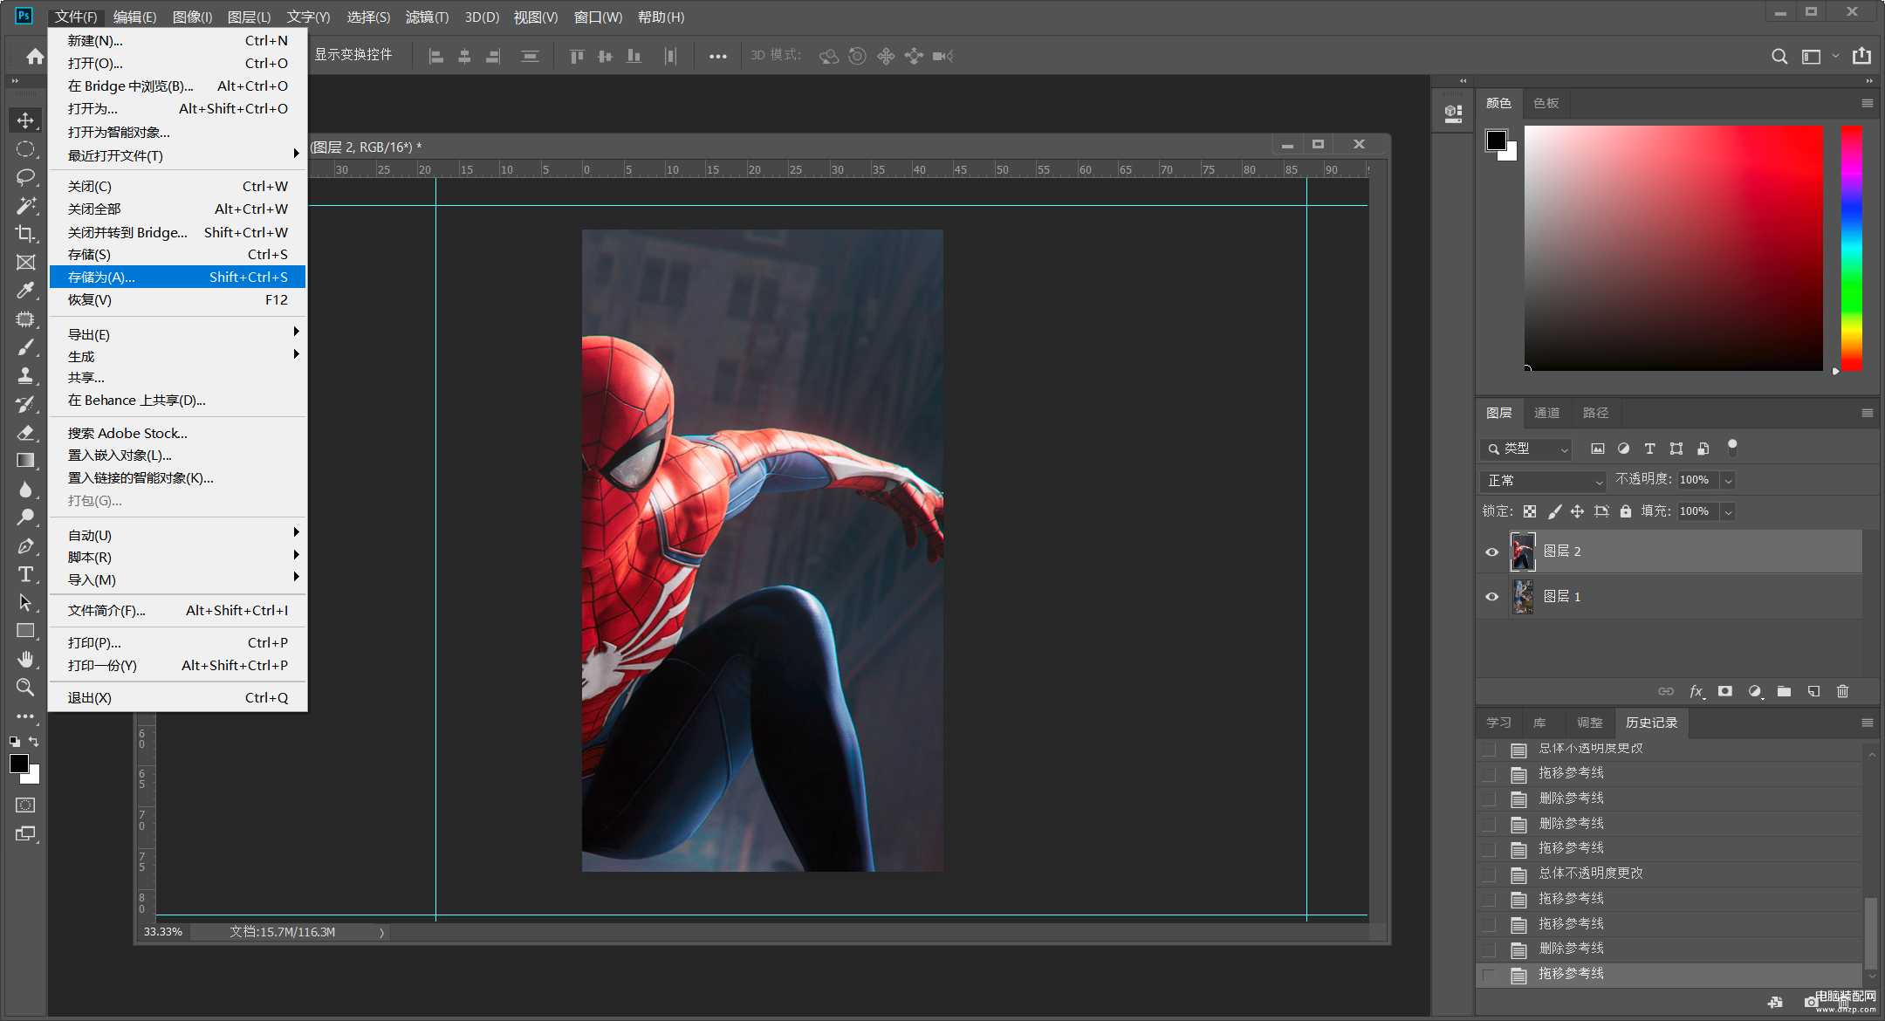Select the Hand tool
This screenshot has height=1021, width=1885.
pyautogui.click(x=25, y=660)
